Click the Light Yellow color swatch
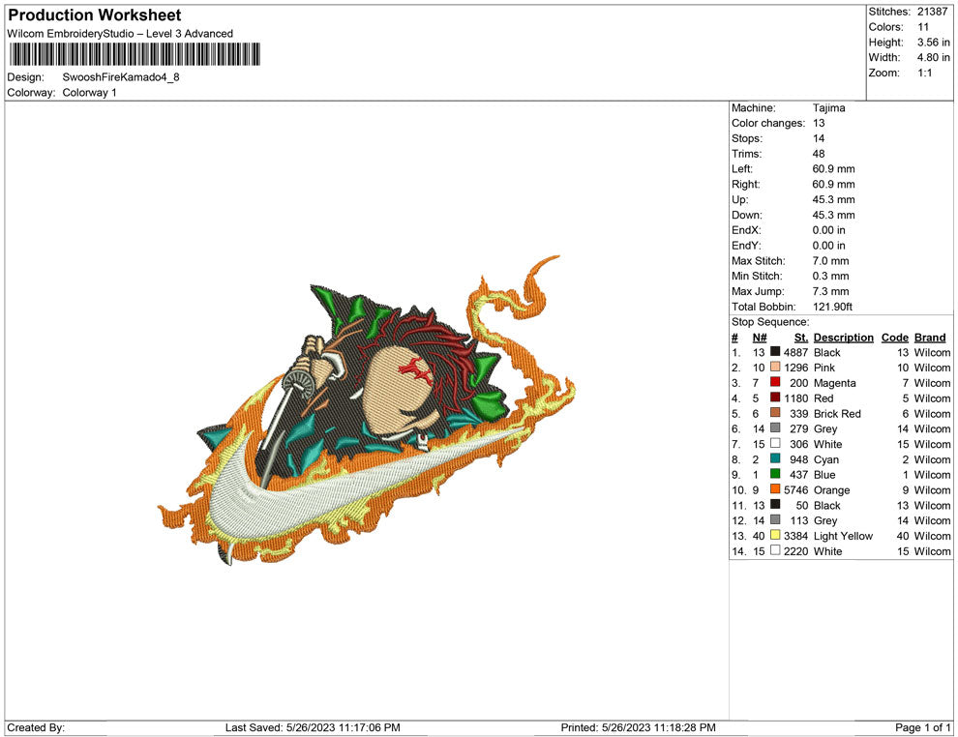 click(x=775, y=535)
